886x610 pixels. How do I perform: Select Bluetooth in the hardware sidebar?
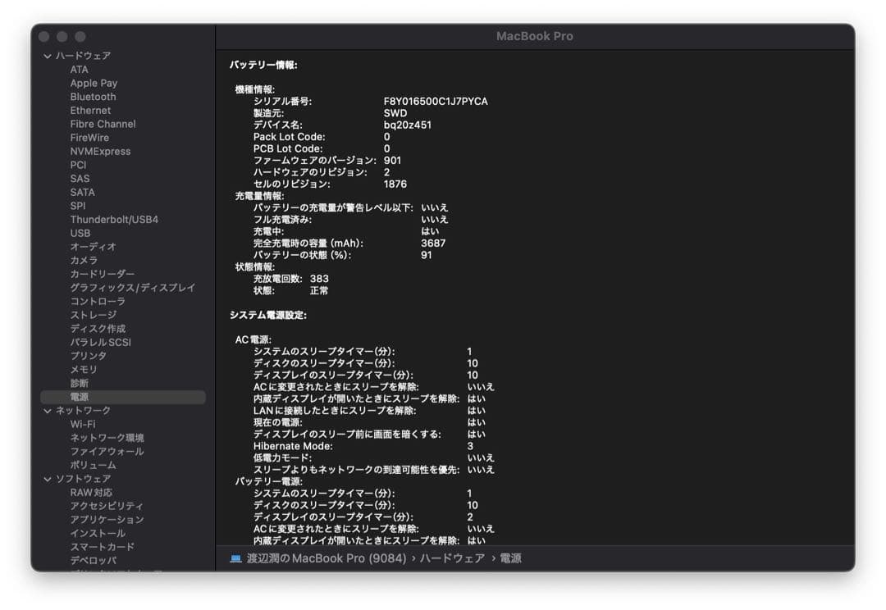point(93,96)
